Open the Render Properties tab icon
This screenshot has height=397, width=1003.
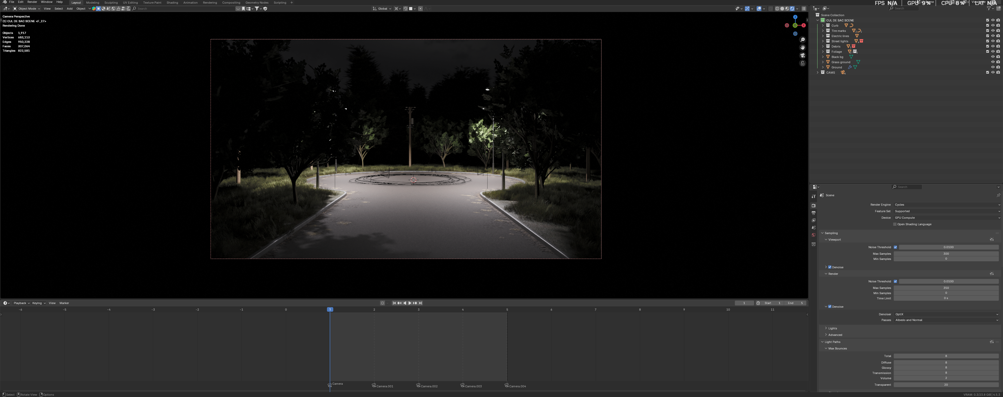click(x=813, y=205)
